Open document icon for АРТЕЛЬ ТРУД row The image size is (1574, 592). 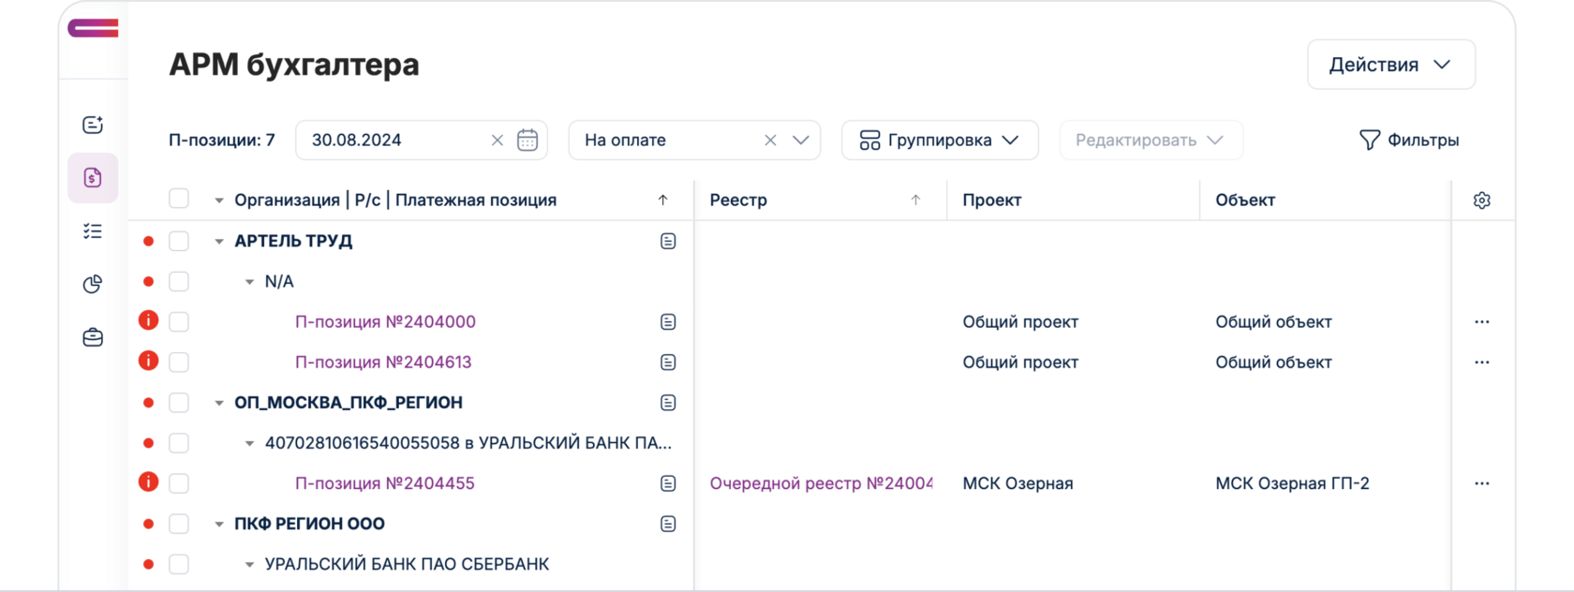(668, 242)
